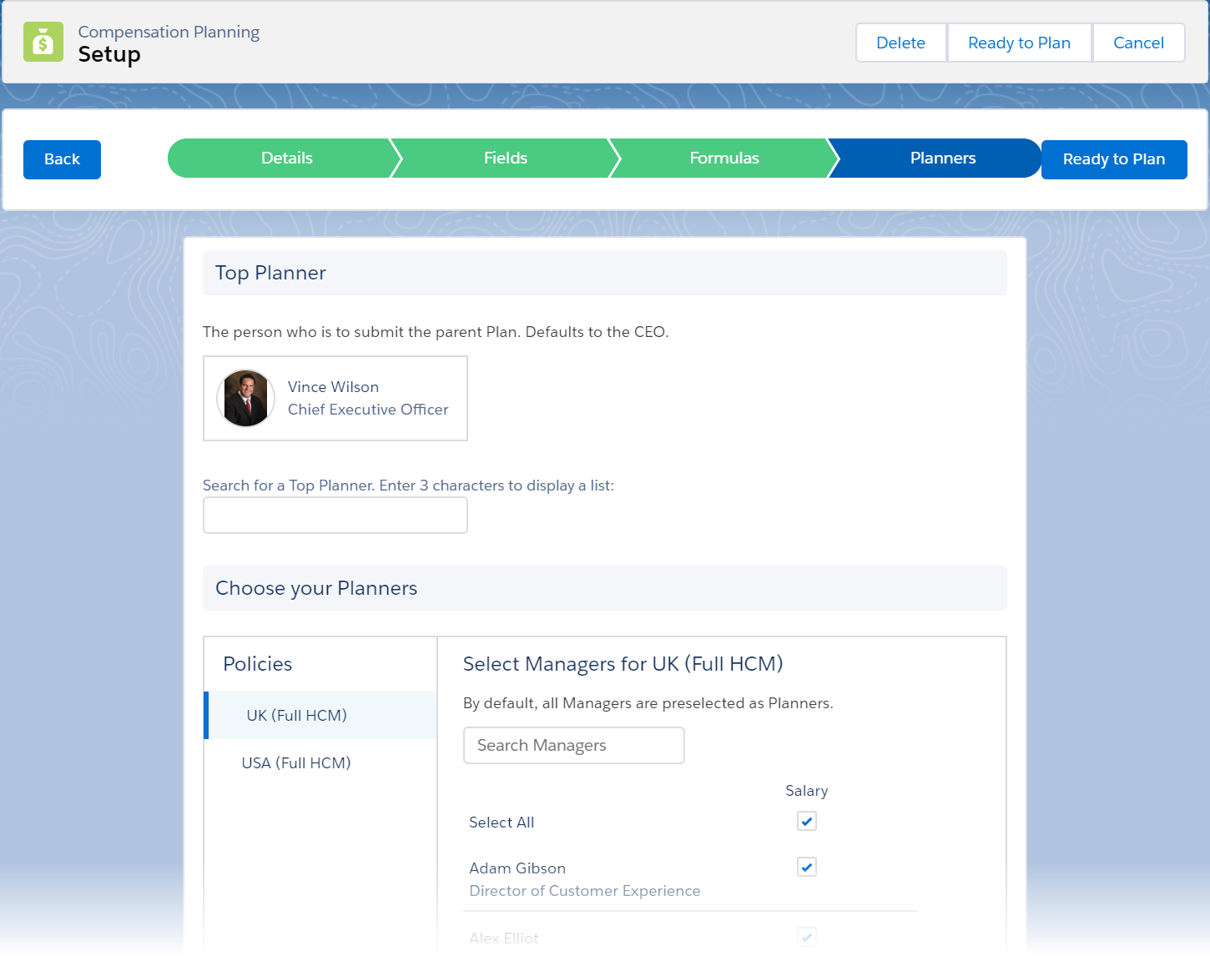This screenshot has height=956, width=1210.
Task: Click the Adam Gibson manager name
Action: tap(517, 868)
